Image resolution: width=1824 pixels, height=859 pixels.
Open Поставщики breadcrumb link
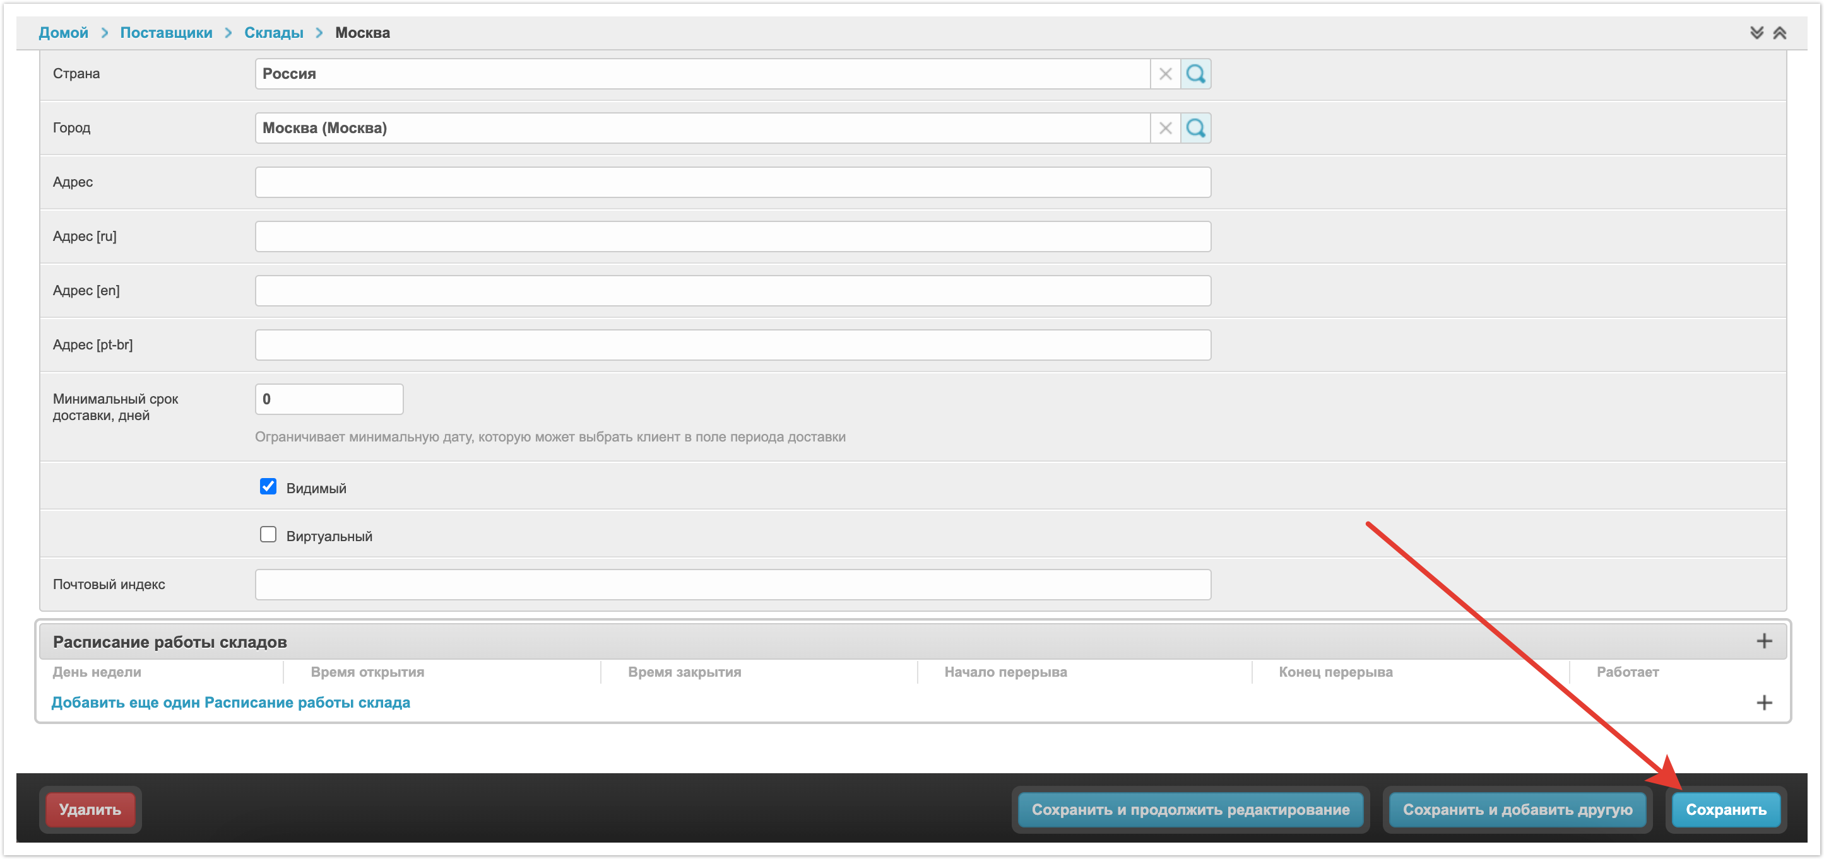point(166,33)
